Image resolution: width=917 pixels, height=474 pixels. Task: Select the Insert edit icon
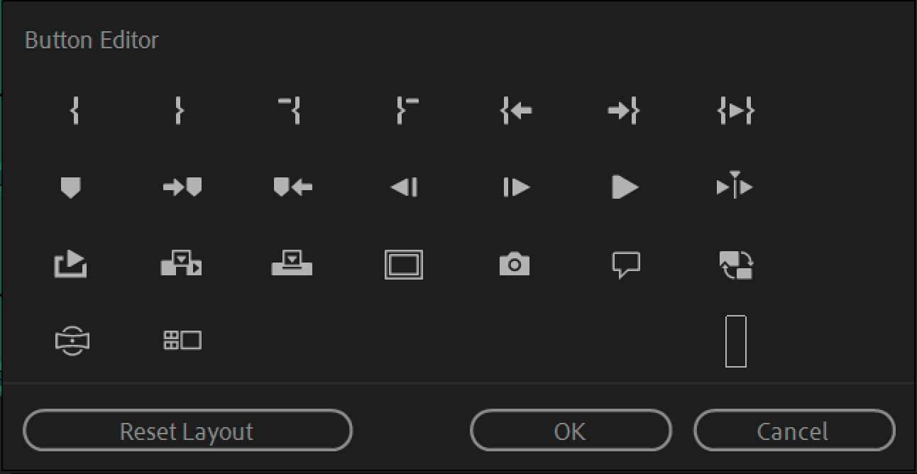coord(180,263)
